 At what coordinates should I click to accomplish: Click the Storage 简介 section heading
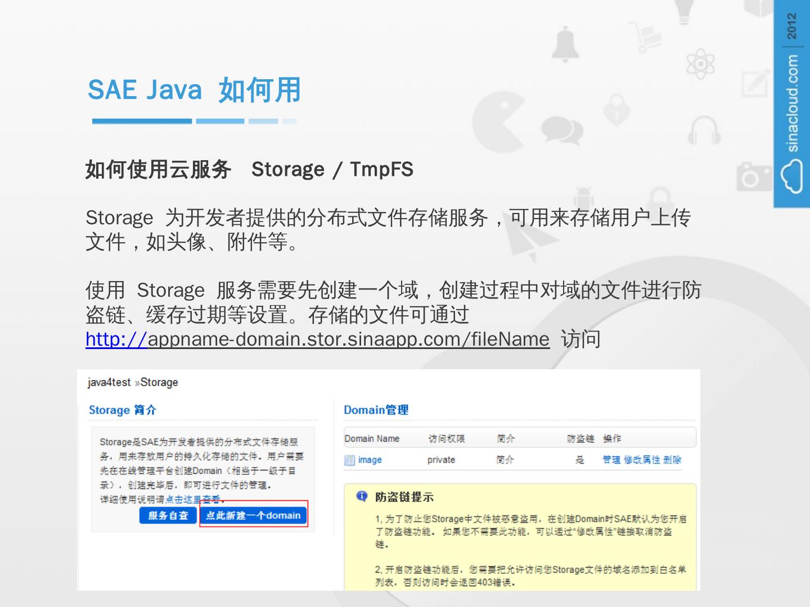[x=123, y=410]
